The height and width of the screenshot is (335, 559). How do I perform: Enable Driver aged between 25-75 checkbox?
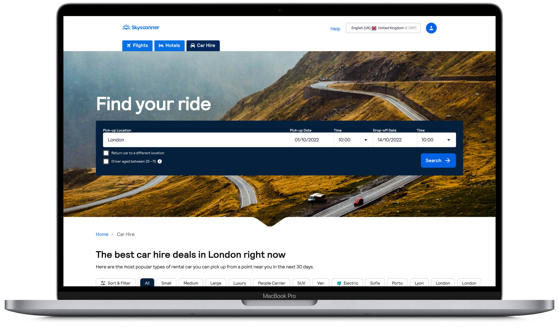pyautogui.click(x=106, y=161)
